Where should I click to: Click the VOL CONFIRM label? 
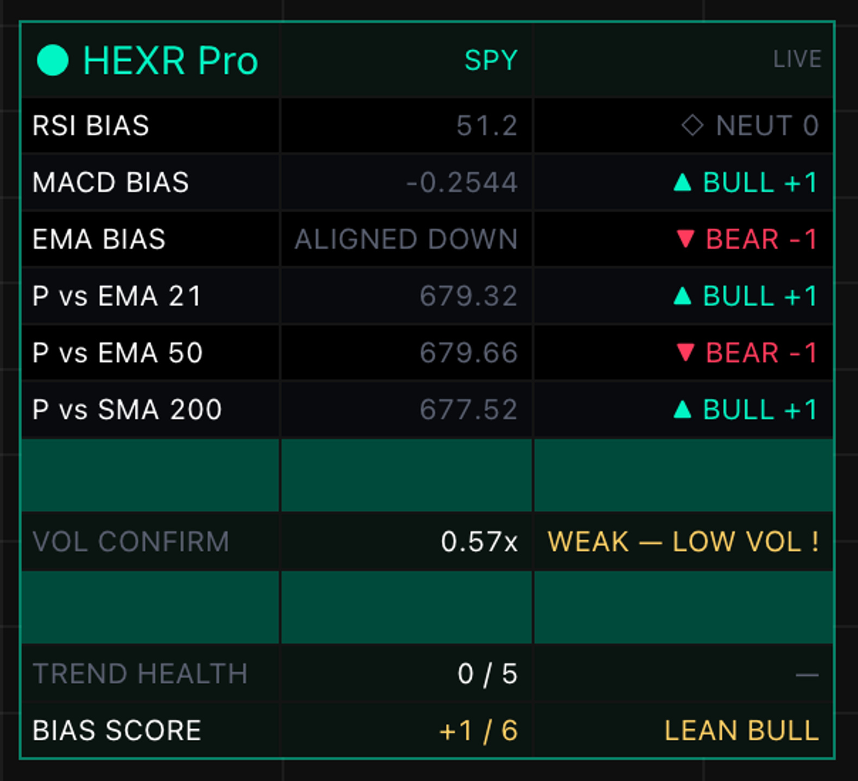pos(131,542)
